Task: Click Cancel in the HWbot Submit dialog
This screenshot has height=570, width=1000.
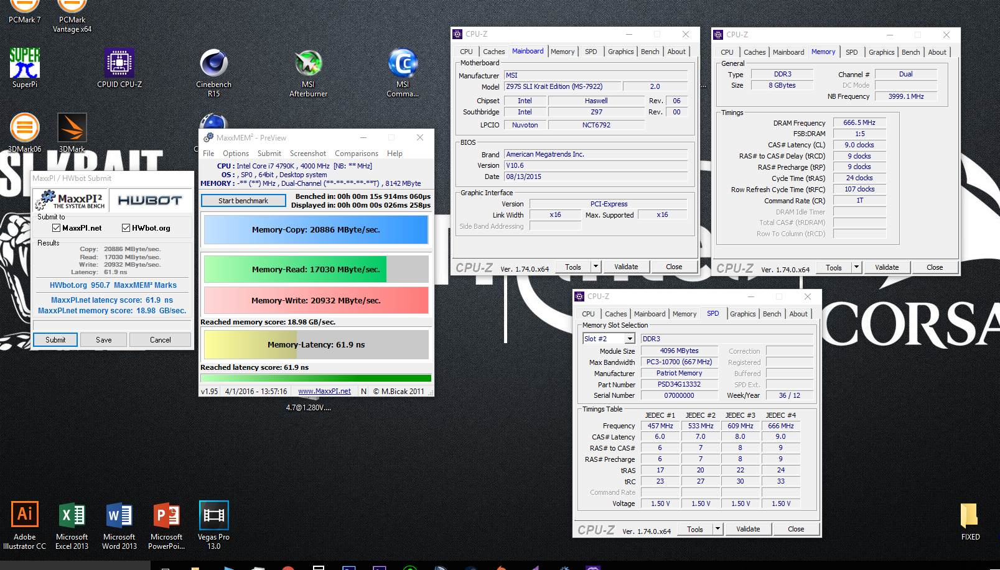Action: 161,340
